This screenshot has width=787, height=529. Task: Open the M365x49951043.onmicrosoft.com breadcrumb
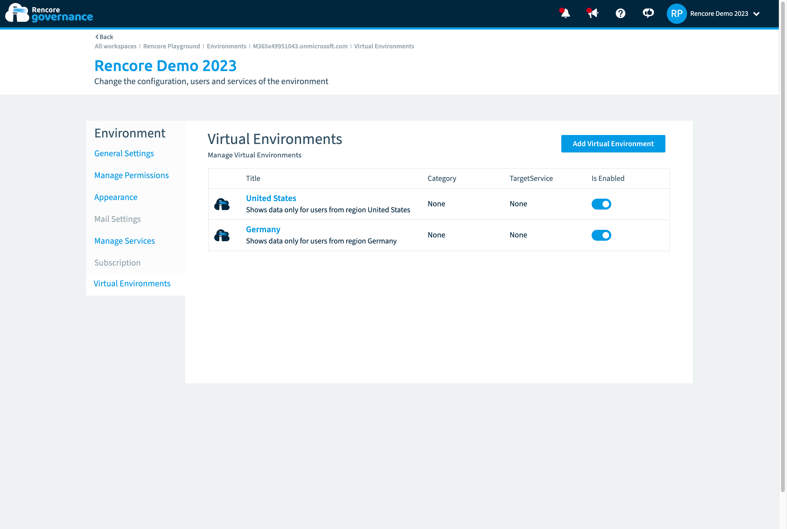[x=300, y=46]
